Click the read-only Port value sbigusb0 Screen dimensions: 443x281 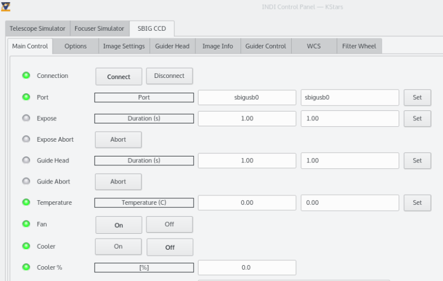point(247,97)
